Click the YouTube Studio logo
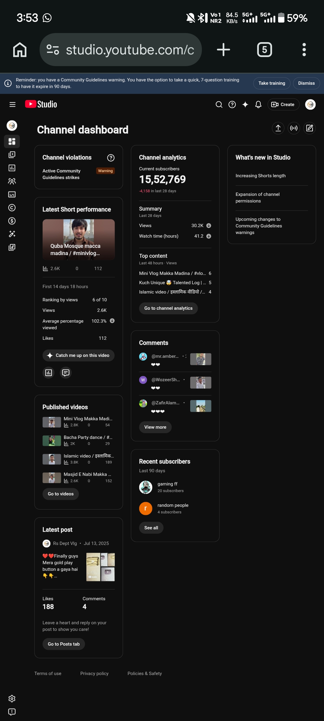324x721 pixels. [41, 104]
